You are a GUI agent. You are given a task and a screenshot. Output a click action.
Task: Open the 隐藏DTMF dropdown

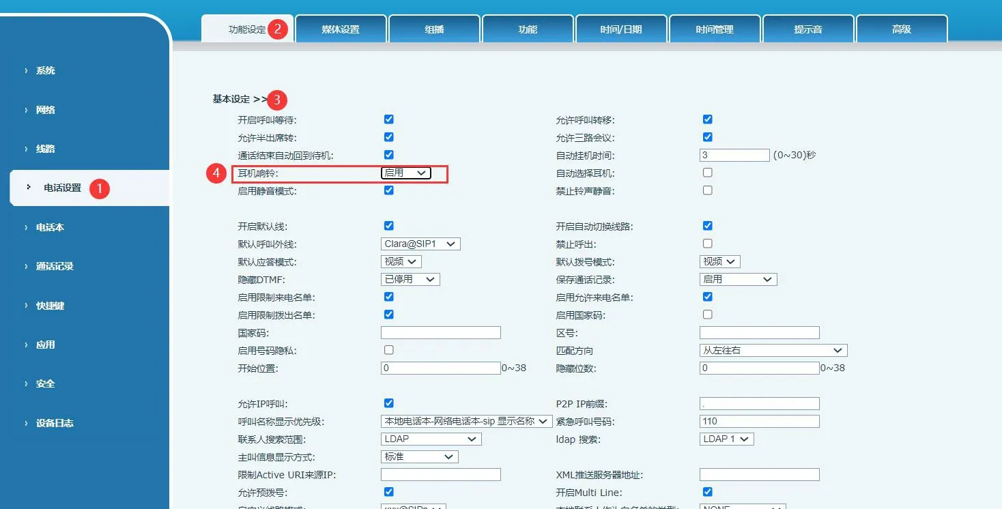tap(410, 279)
